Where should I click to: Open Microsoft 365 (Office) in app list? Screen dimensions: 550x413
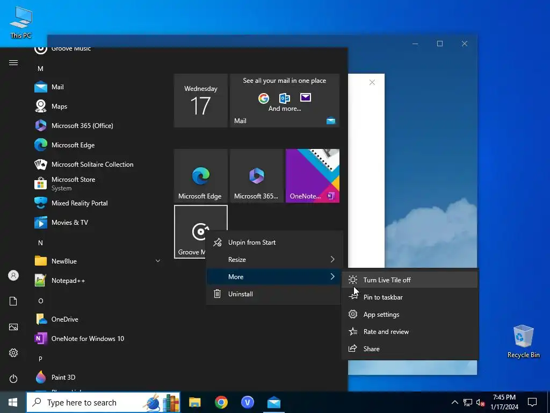coord(97,125)
